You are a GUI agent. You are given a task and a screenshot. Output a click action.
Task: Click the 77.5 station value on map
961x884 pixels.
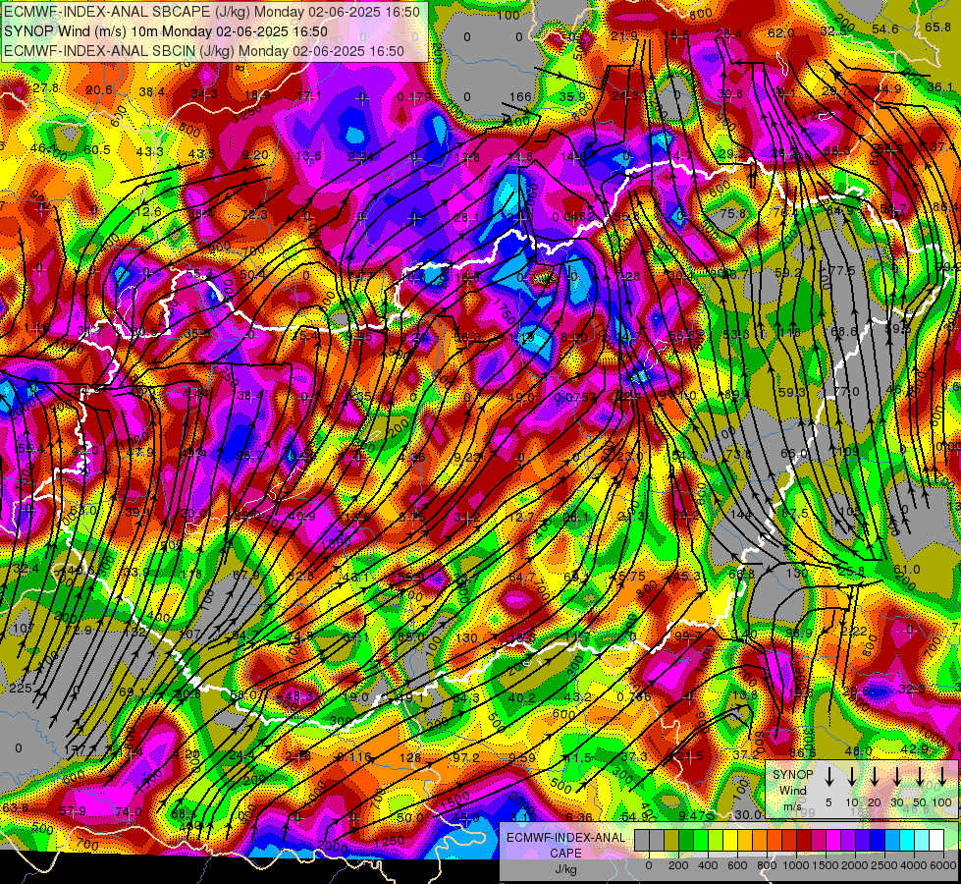tap(841, 270)
